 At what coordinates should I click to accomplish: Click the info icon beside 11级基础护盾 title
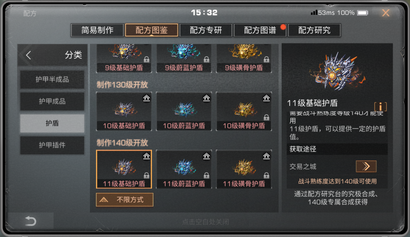pyautogui.click(x=380, y=106)
